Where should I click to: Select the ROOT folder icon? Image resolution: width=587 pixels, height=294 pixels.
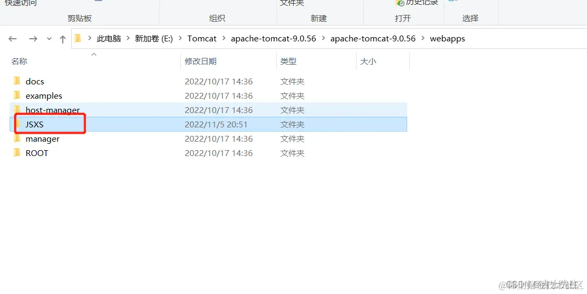pyautogui.click(x=17, y=153)
